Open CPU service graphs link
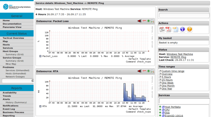 (167, 110)
